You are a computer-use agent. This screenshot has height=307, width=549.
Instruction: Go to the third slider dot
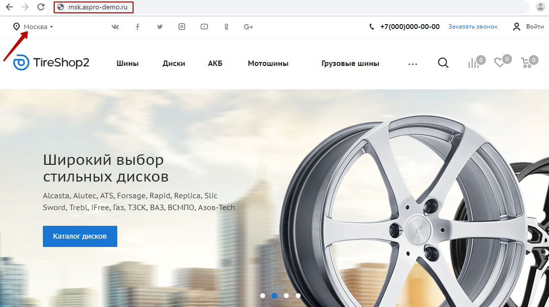click(x=286, y=296)
